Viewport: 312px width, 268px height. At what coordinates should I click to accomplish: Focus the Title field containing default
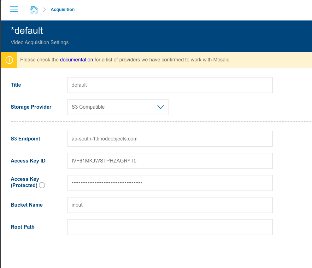point(170,85)
